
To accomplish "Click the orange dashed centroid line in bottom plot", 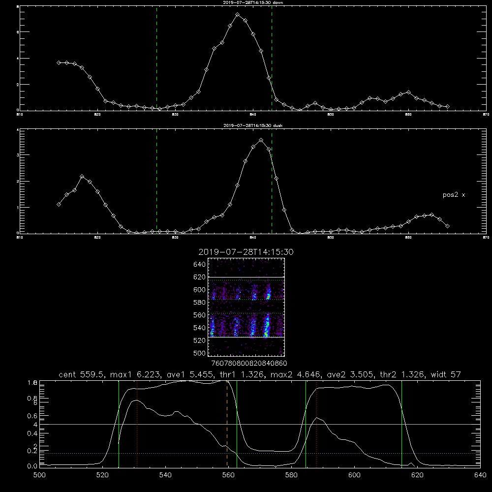I will [x=227, y=424].
